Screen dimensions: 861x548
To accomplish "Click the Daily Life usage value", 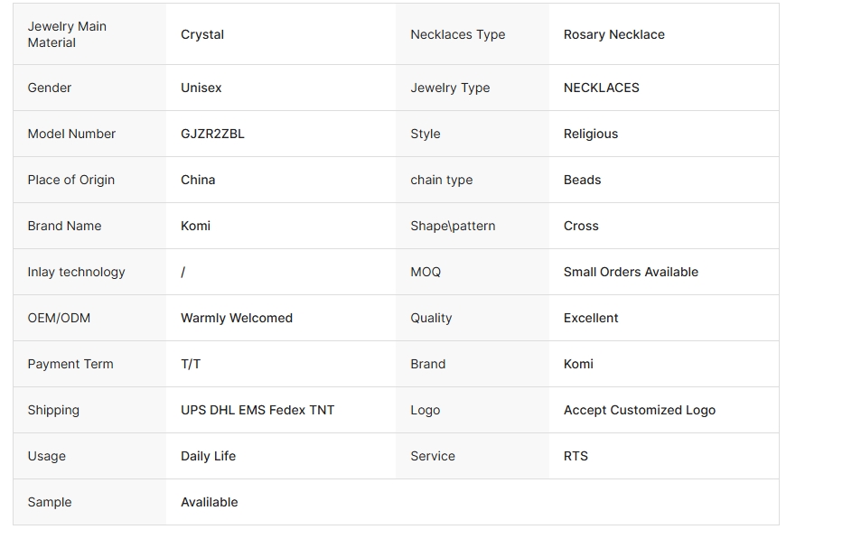I will pos(208,456).
